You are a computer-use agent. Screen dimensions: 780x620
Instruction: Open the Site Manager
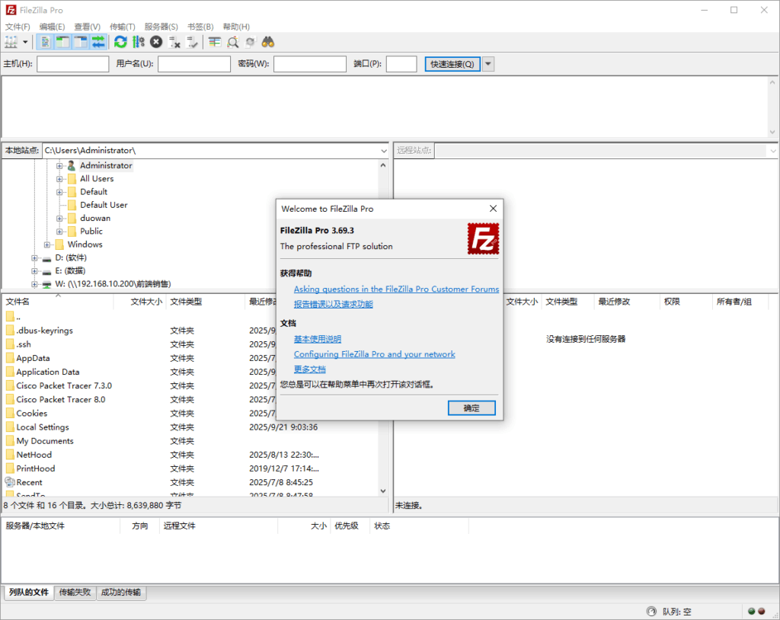click(x=9, y=42)
